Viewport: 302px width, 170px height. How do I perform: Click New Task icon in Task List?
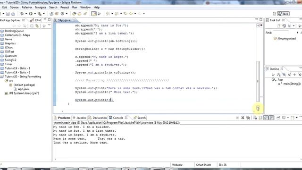[279, 26]
